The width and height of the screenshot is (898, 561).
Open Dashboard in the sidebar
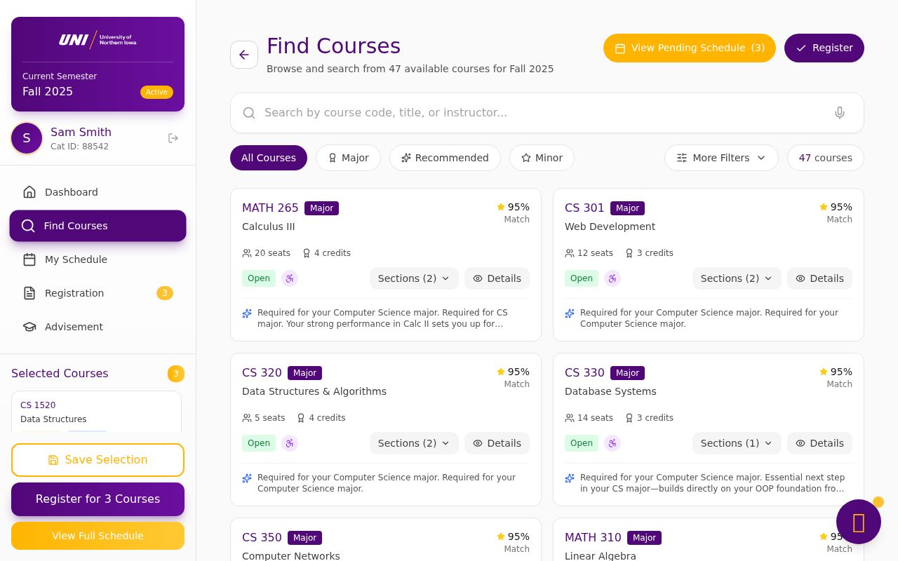click(x=98, y=192)
